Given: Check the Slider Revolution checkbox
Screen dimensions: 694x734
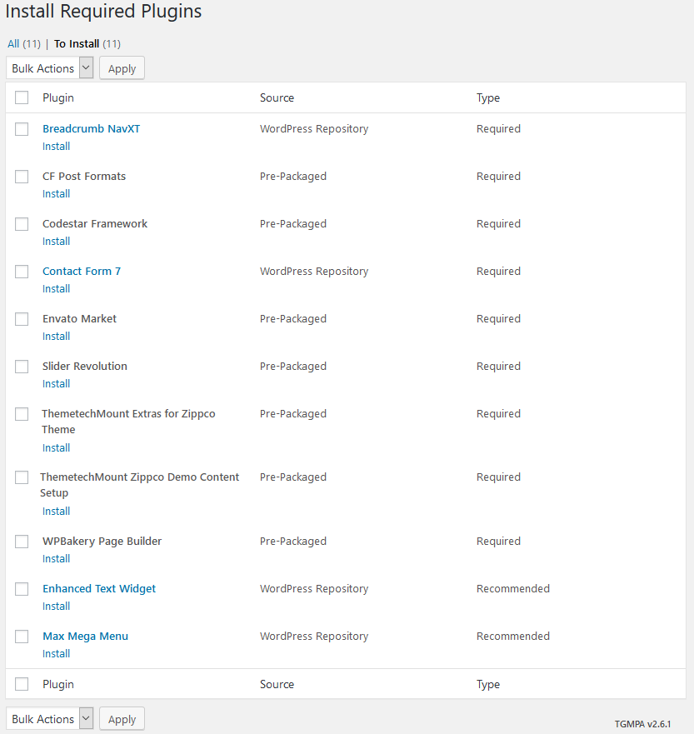Looking at the screenshot, I should point(22,366).
